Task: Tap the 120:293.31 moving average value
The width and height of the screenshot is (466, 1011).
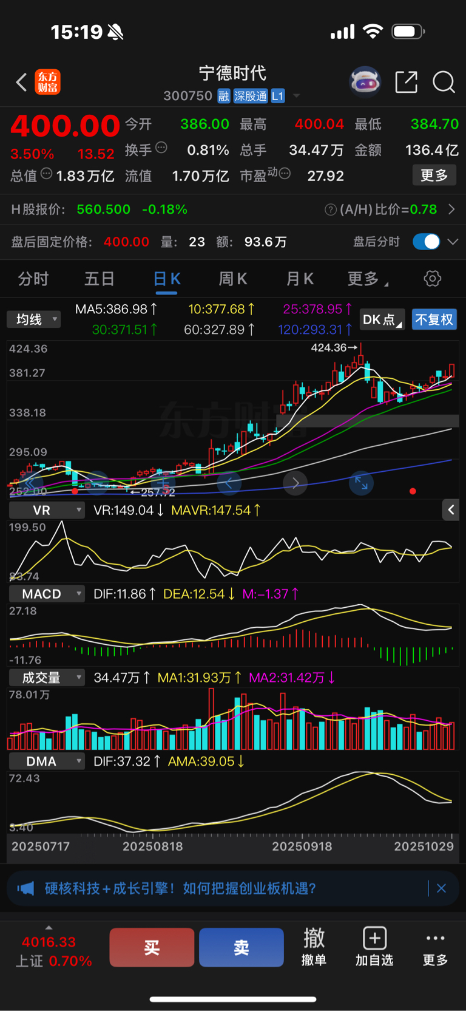Action: (315, 330)
